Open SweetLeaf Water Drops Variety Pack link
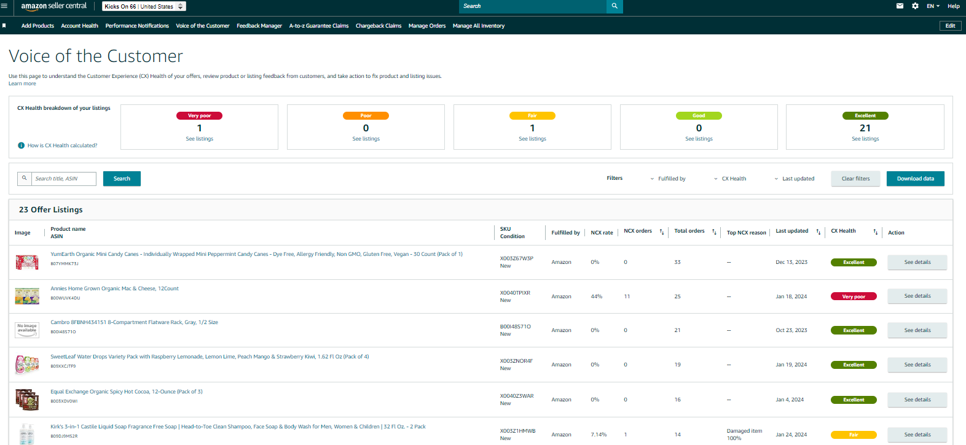This screenshot has height=445, width=966. pyautogui.click(x=210, y=357)
